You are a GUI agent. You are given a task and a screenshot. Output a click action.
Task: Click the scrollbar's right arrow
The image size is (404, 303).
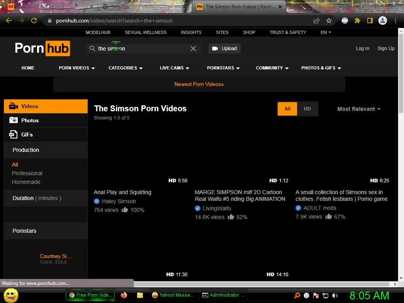point(395,284)
